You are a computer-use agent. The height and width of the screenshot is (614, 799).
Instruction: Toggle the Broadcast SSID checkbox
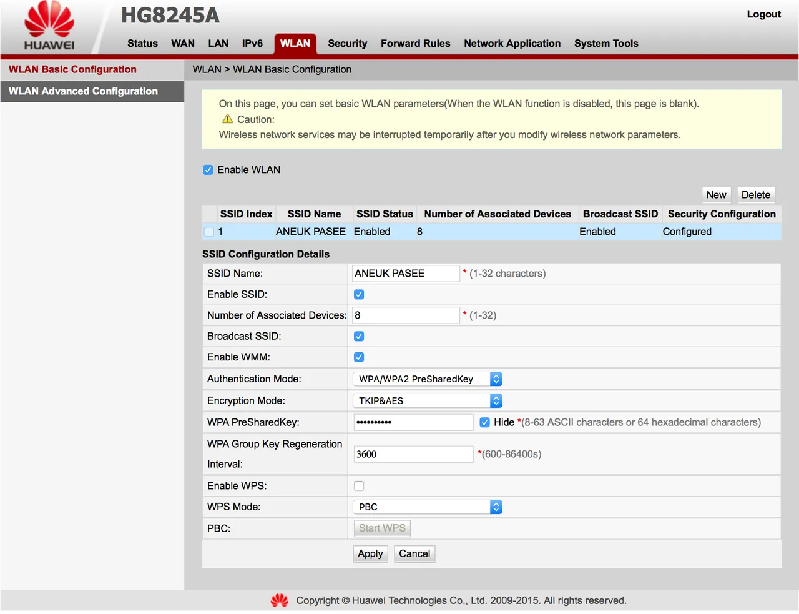click(359, 336)
